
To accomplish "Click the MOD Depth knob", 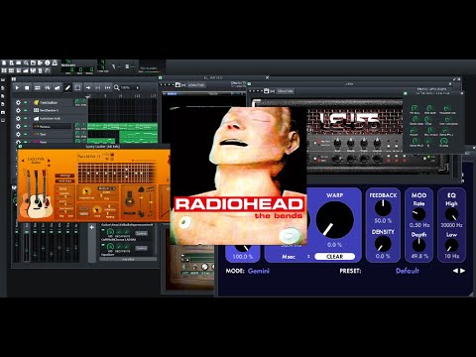I will [x=418, y=245].
